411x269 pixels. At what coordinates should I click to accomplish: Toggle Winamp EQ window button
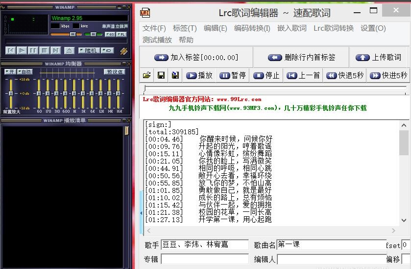click(x=110, y=35)
